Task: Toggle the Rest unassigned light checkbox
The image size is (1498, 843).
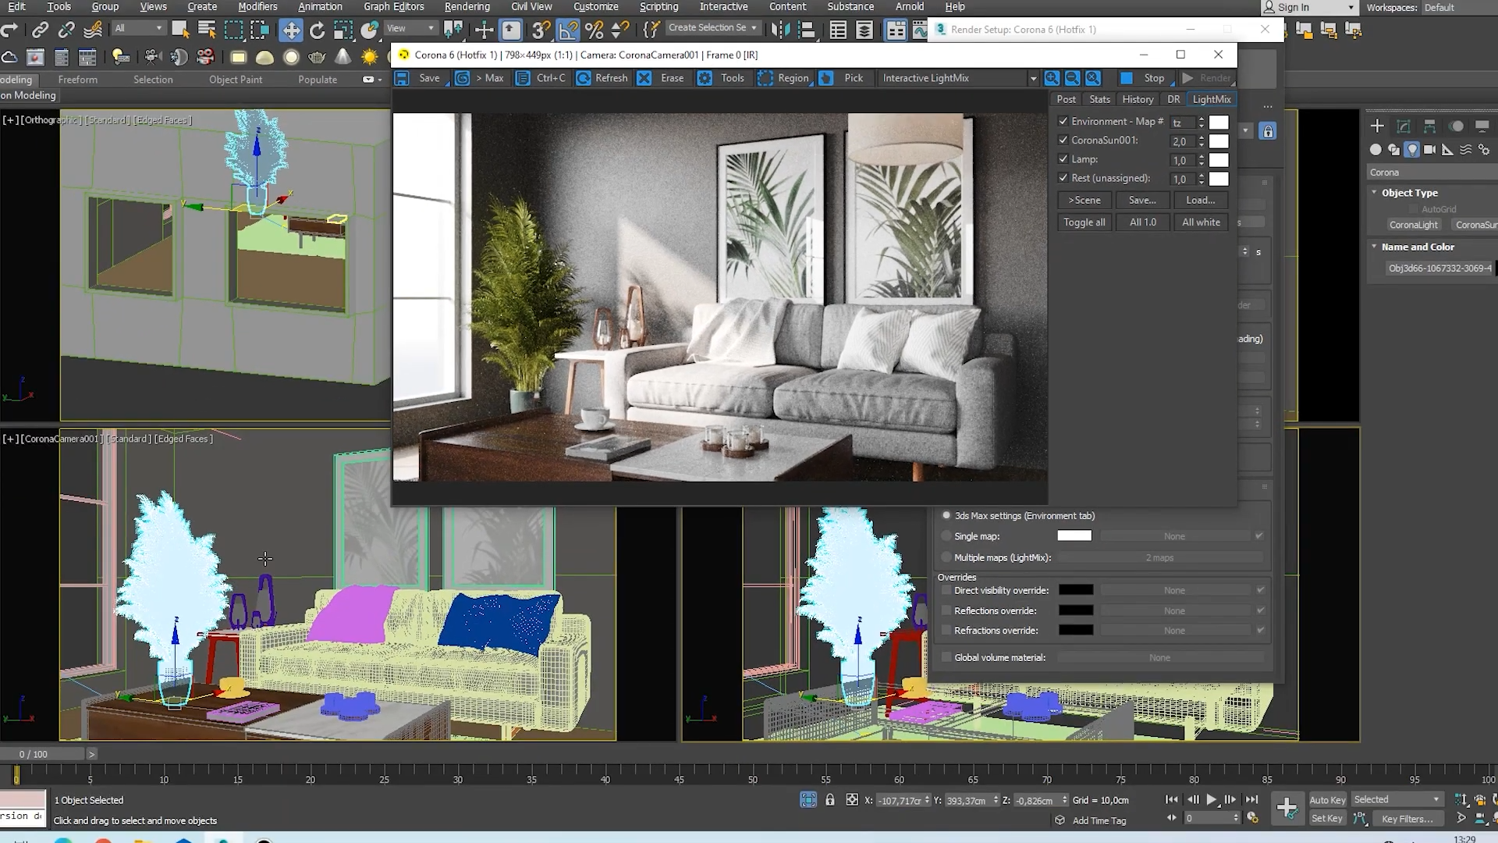Action: pos(1063,177)
